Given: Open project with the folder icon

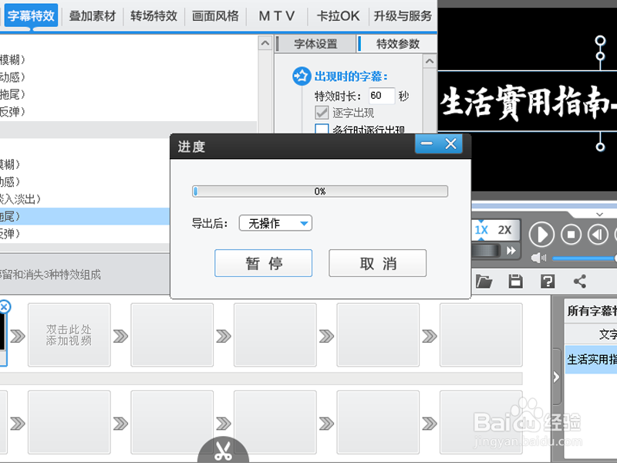Looking at the screenshot, I should point(484,281).
